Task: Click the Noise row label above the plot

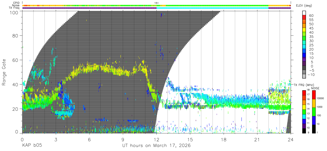Action: click(x=16, y=5)
